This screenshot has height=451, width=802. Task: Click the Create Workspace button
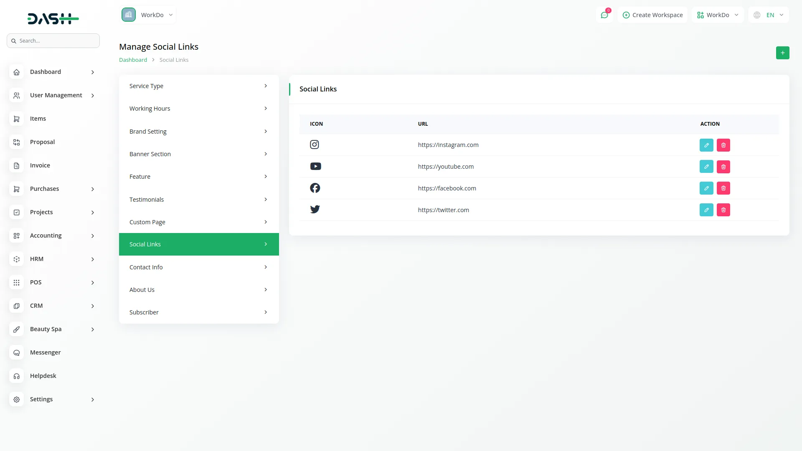652,15
